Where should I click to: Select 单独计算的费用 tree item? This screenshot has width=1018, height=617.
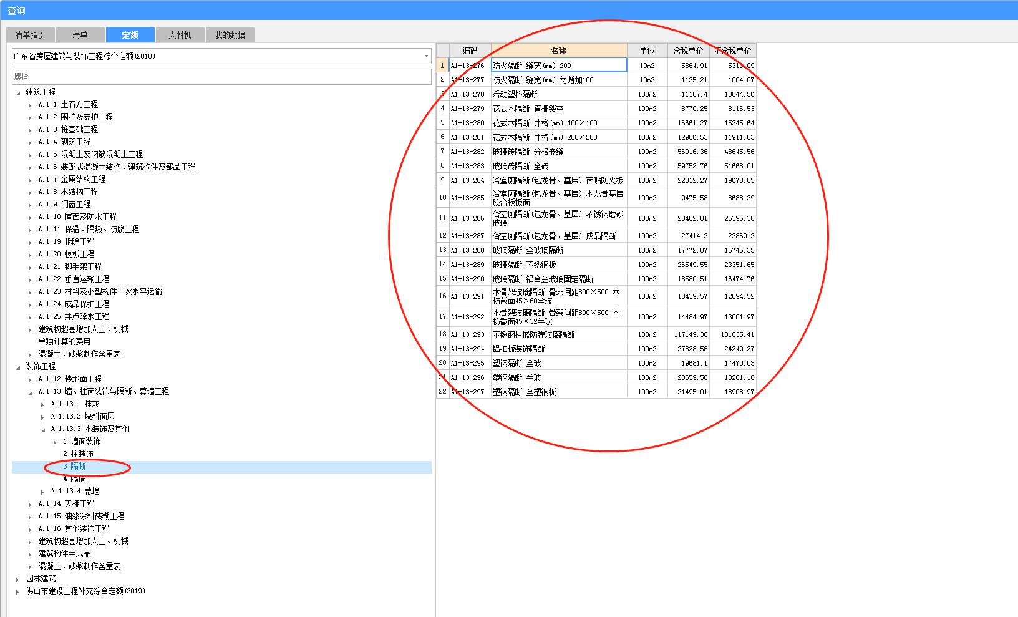pos(64,341)
